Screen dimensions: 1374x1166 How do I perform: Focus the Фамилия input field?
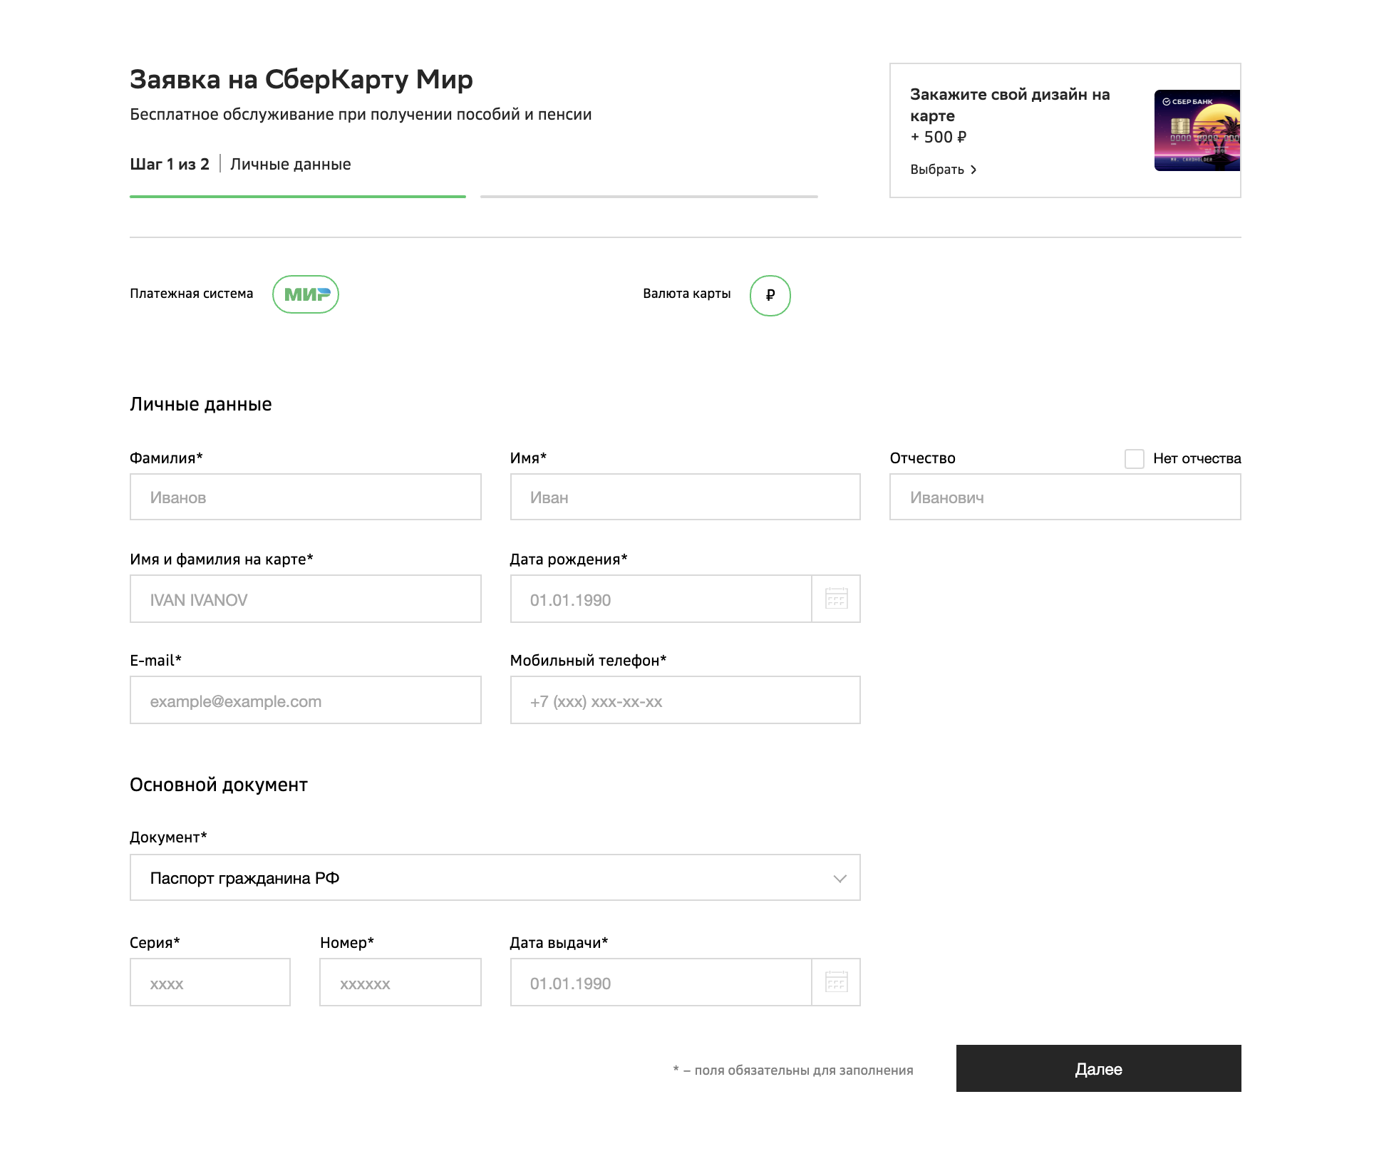(306, 497)
